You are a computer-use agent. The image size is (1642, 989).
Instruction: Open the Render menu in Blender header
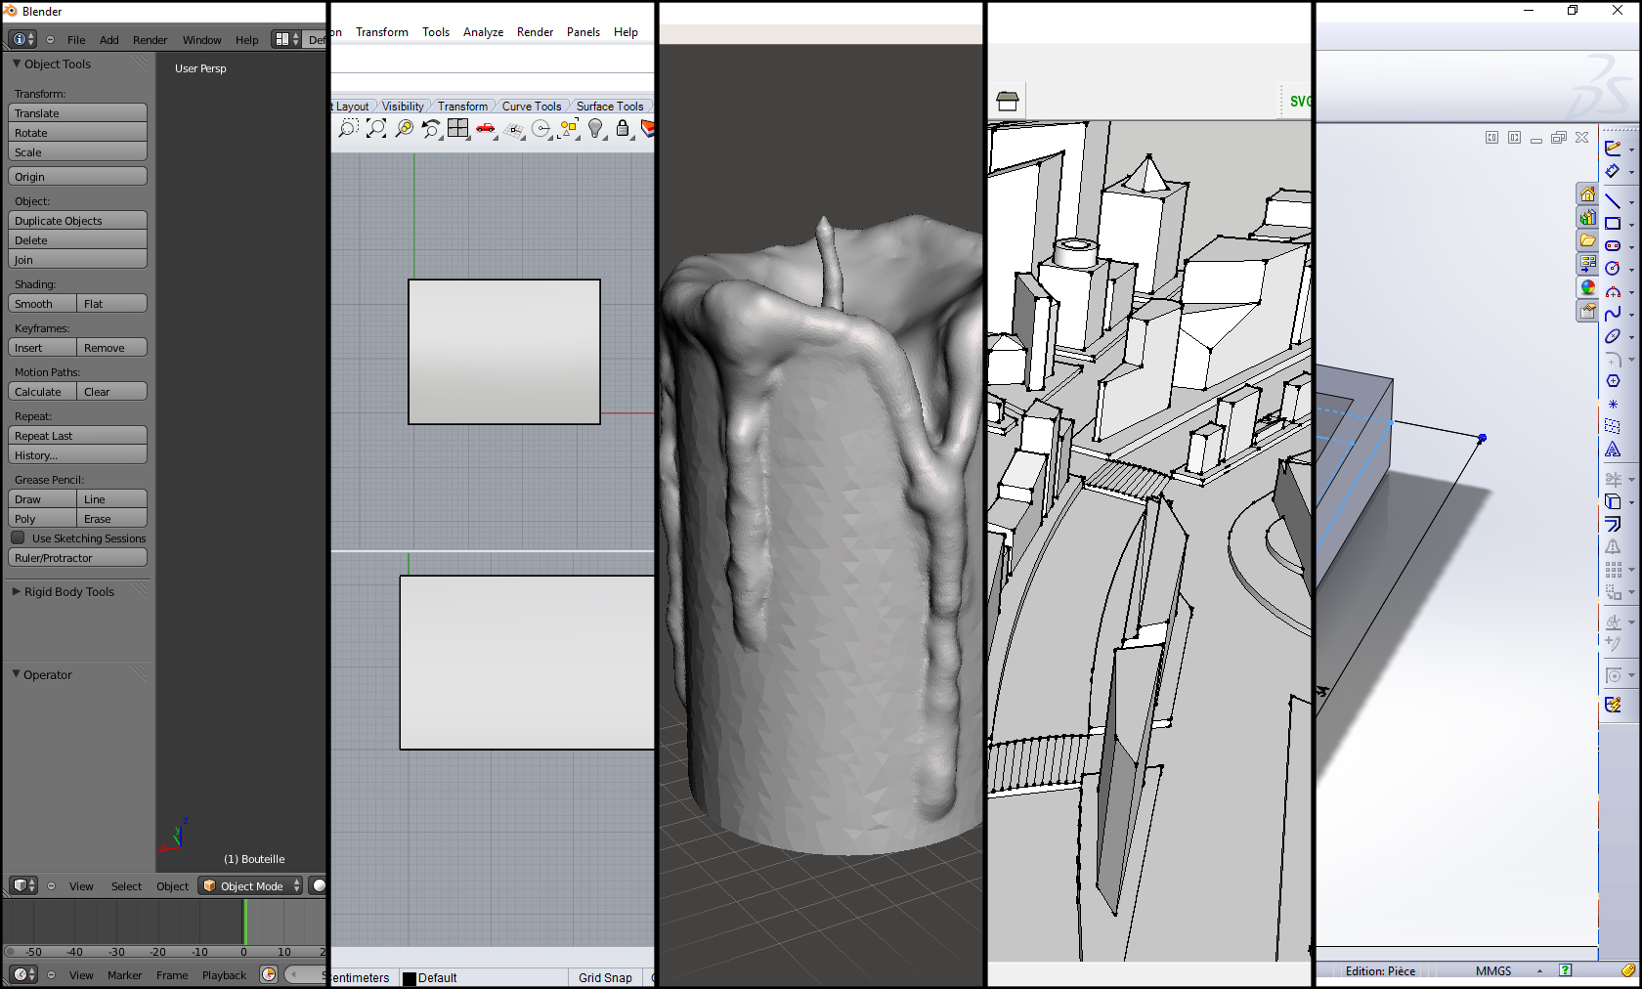[x=151, y=40]
